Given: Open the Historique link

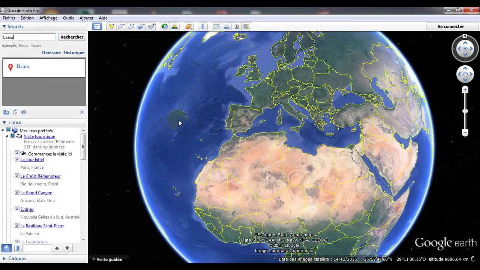Looking at the screenshot, I should pos(74,52).
